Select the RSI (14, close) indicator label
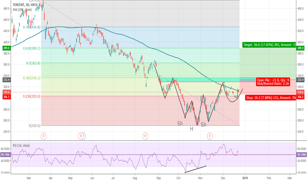This screenshot has height=181, width=307. tap(21, 145)
